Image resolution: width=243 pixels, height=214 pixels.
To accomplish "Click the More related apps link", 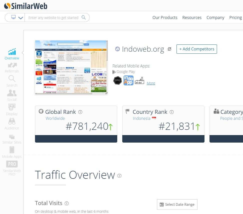I will pos(151,83).
